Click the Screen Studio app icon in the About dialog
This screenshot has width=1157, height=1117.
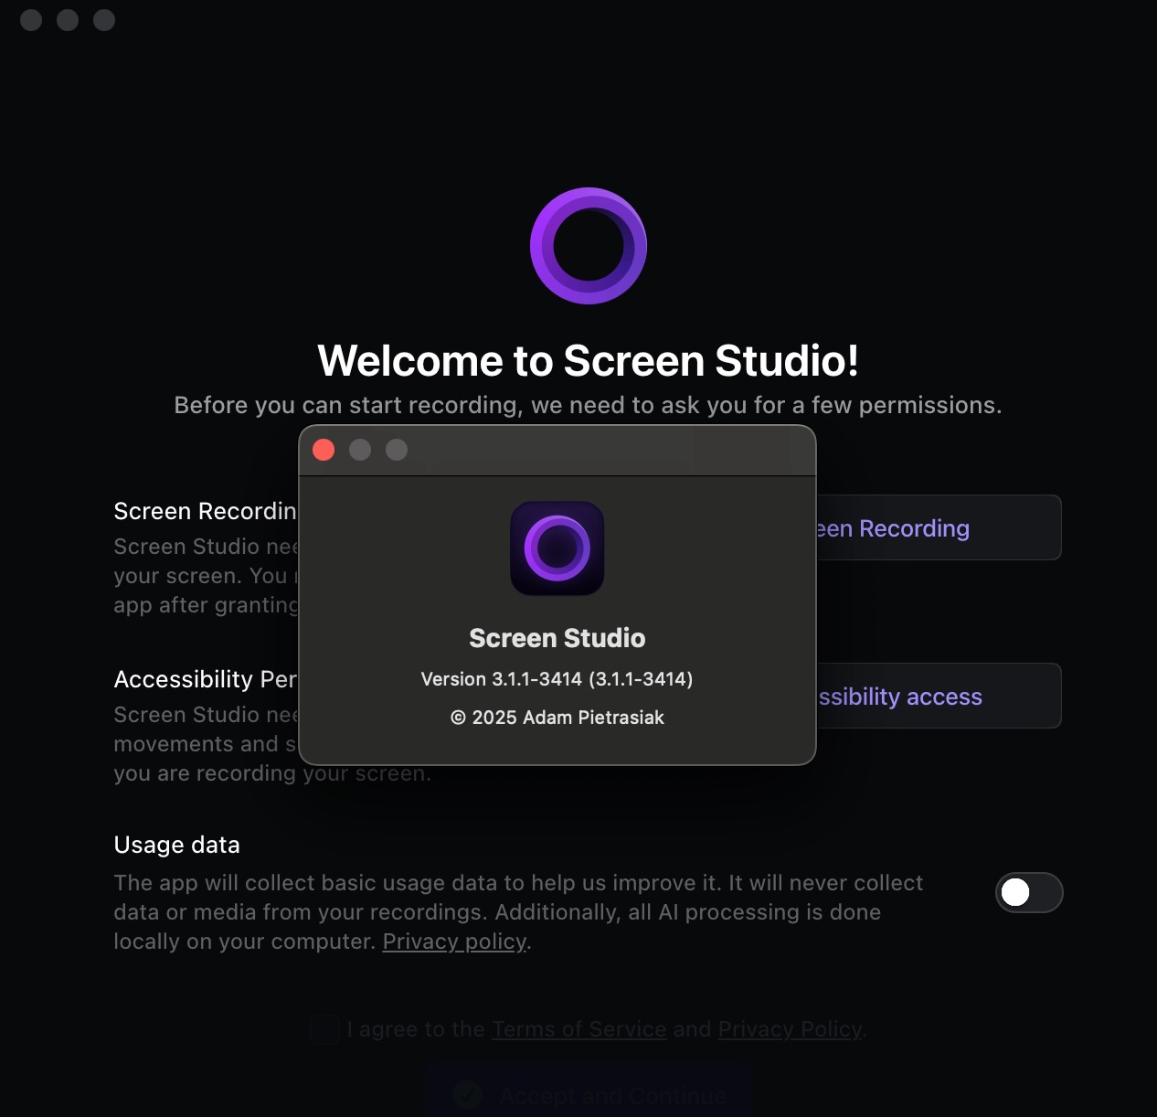pos(557,548)
